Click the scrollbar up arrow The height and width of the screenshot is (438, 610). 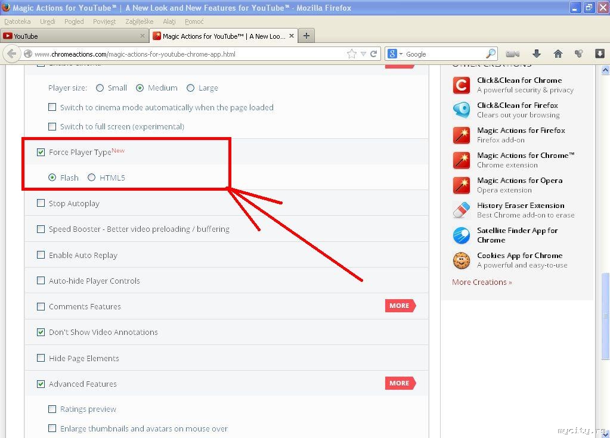pyautogui.click(x=605, y=70)
